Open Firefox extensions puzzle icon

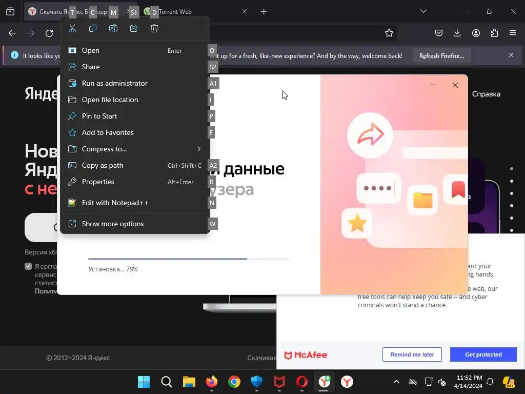pos(494,33)
